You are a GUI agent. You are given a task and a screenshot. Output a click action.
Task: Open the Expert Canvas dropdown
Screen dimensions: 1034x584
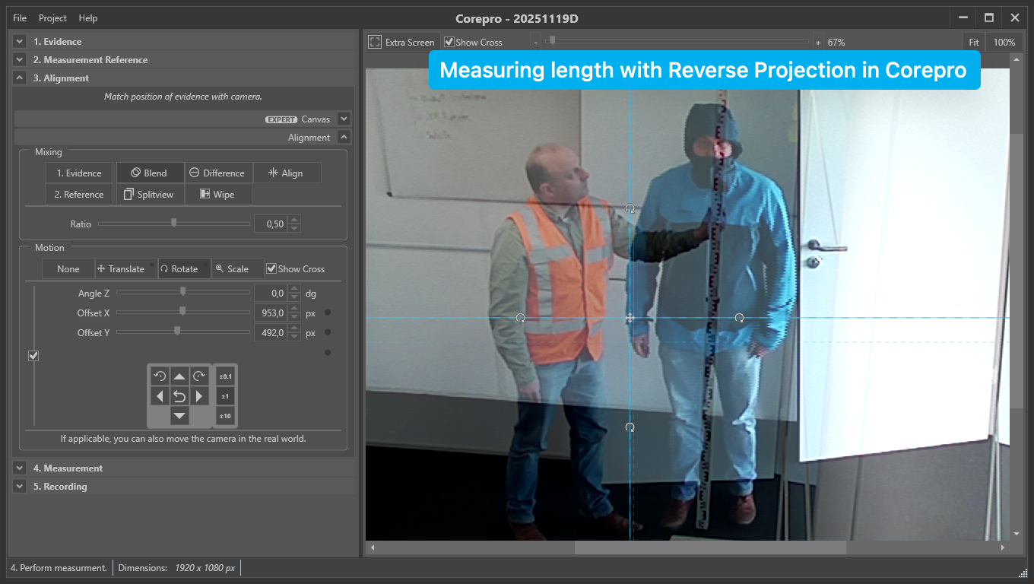(344, 119)
